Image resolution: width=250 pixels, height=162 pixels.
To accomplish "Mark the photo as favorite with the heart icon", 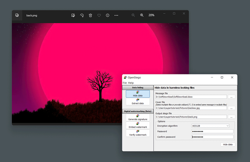I will [99, 15].
